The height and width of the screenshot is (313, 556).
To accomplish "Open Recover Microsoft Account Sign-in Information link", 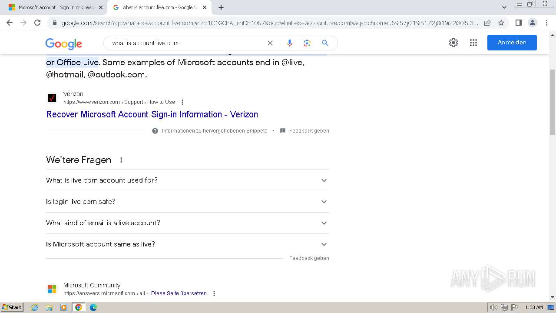I will [x=152, y=114].
